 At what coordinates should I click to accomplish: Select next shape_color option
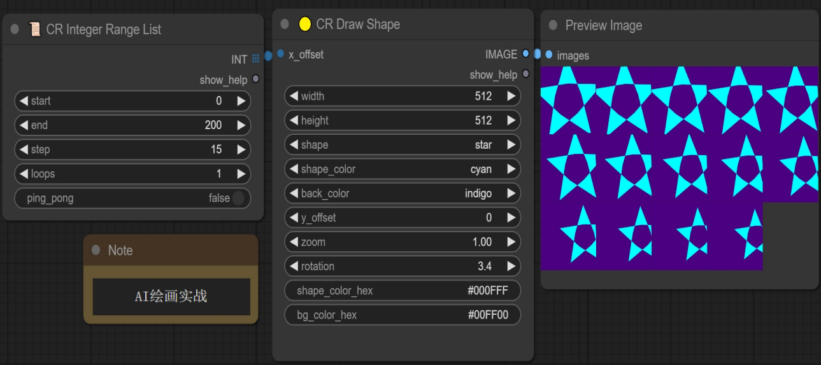[x=511, y=169]
